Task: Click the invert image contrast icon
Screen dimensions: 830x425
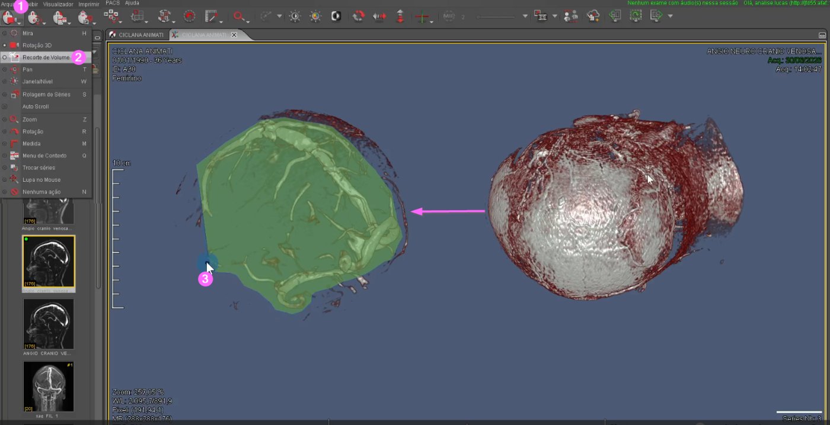Action: [x=336, y=16]
